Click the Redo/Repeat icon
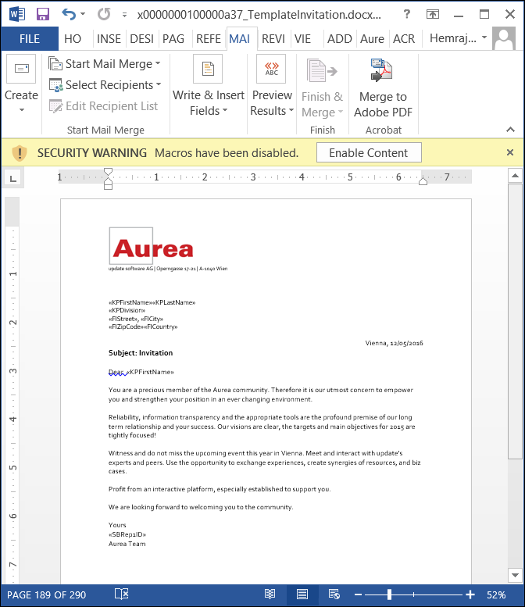Viewport: 525px width, 607px height. pyautogui.click(x=104, y=15)
